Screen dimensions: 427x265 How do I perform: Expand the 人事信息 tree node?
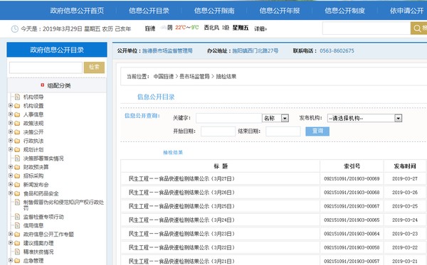(x=11, y=114)
